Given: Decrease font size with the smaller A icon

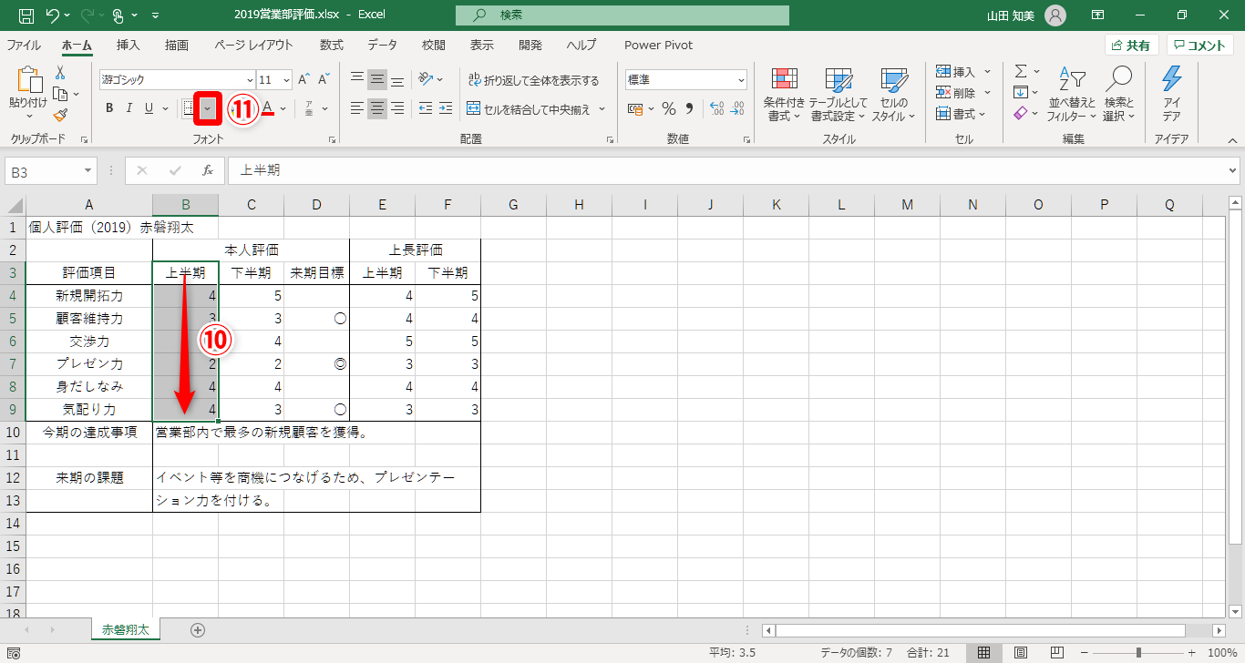Looking at the screenshot, I should (324, 79).
